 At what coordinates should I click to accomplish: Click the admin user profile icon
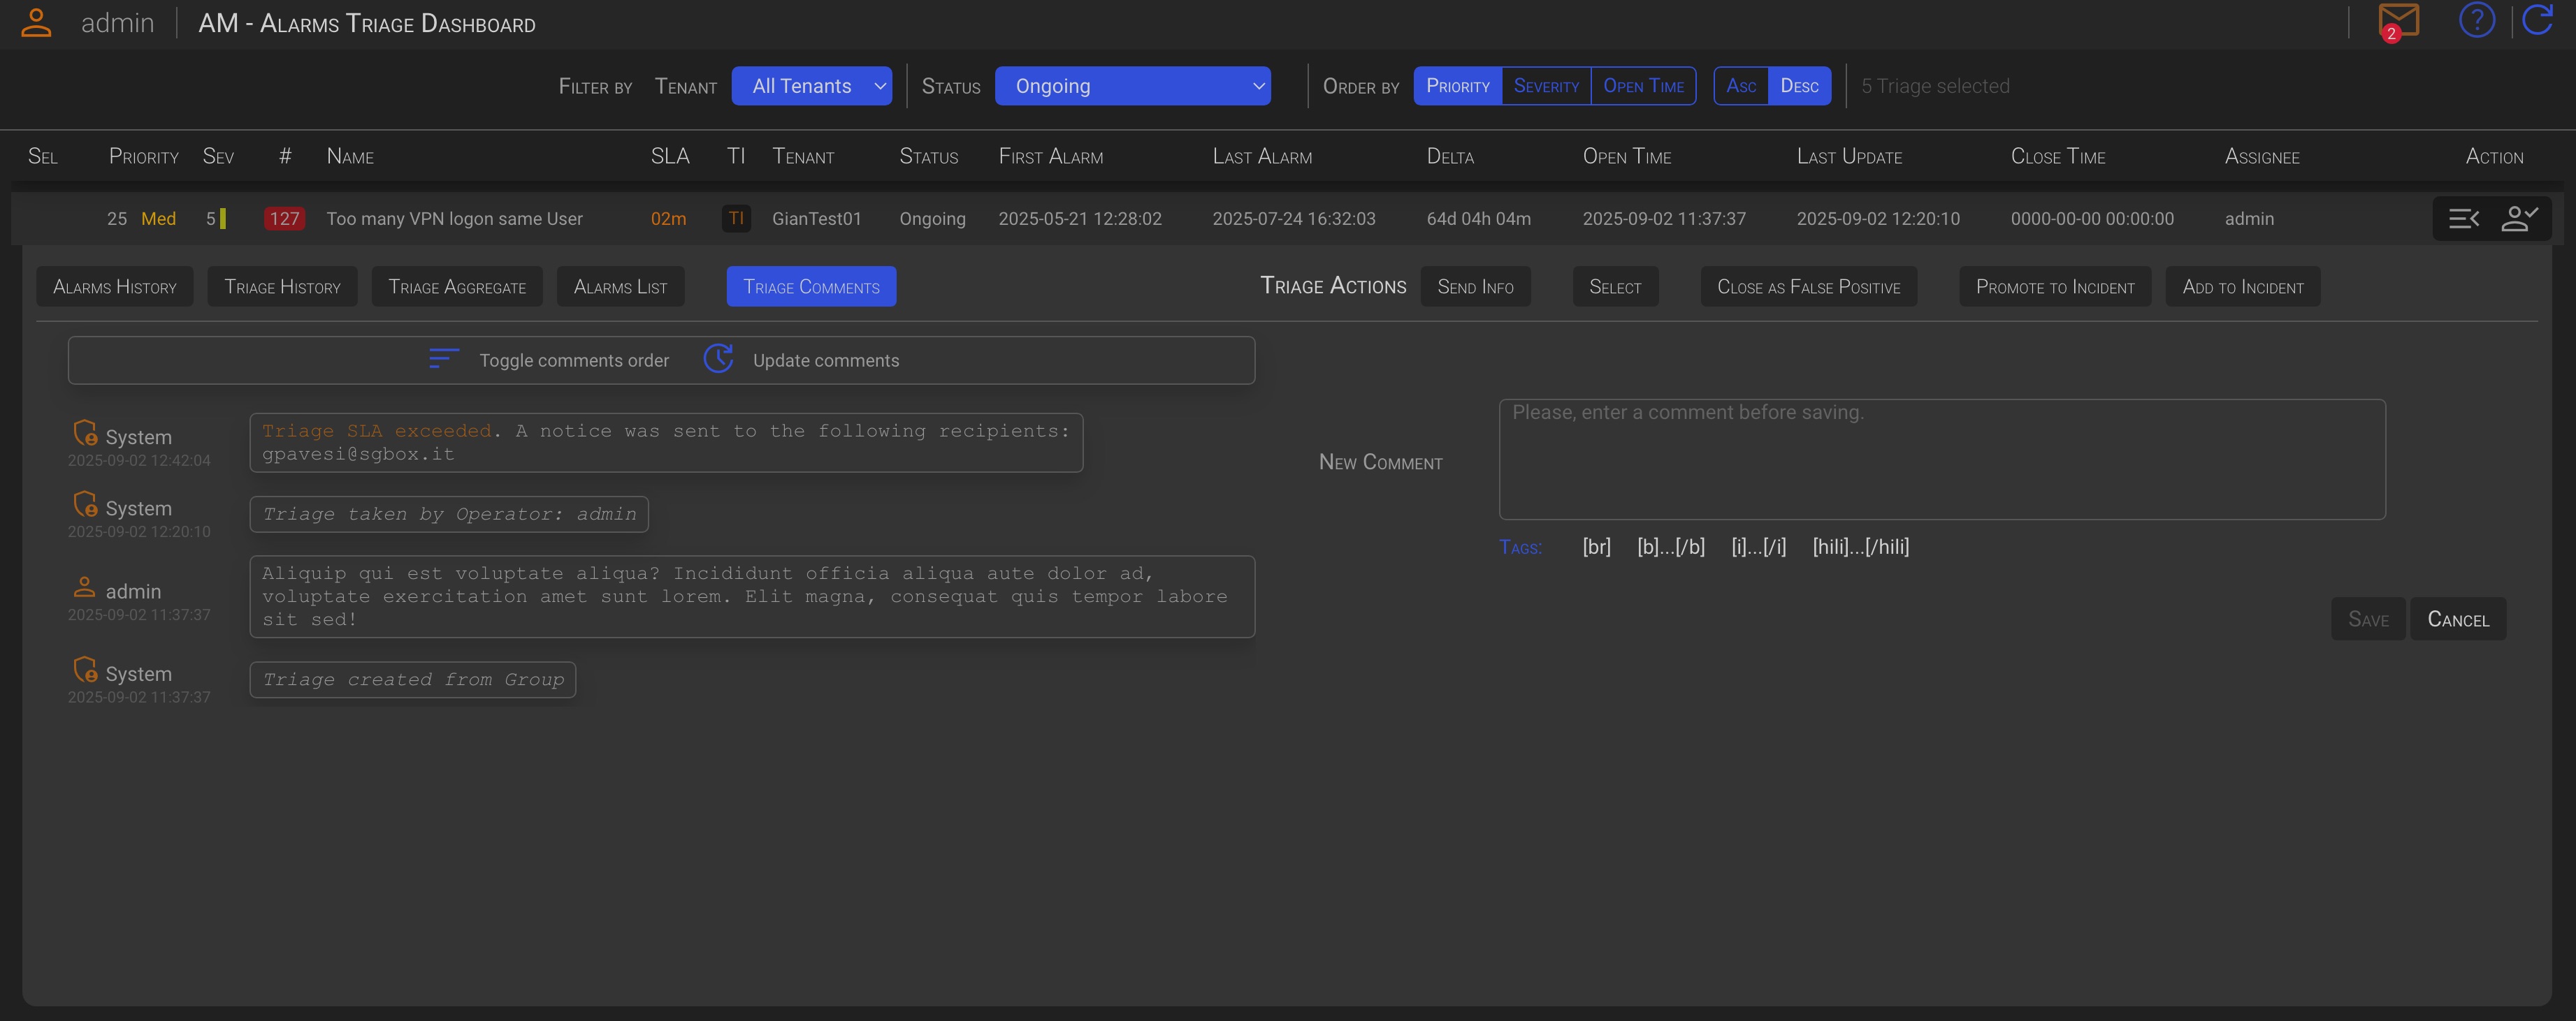click(x=36, y=23)
